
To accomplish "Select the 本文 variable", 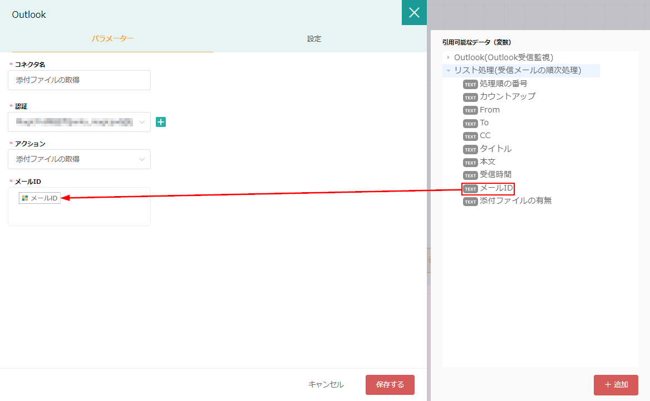I will tap(487, 162).
